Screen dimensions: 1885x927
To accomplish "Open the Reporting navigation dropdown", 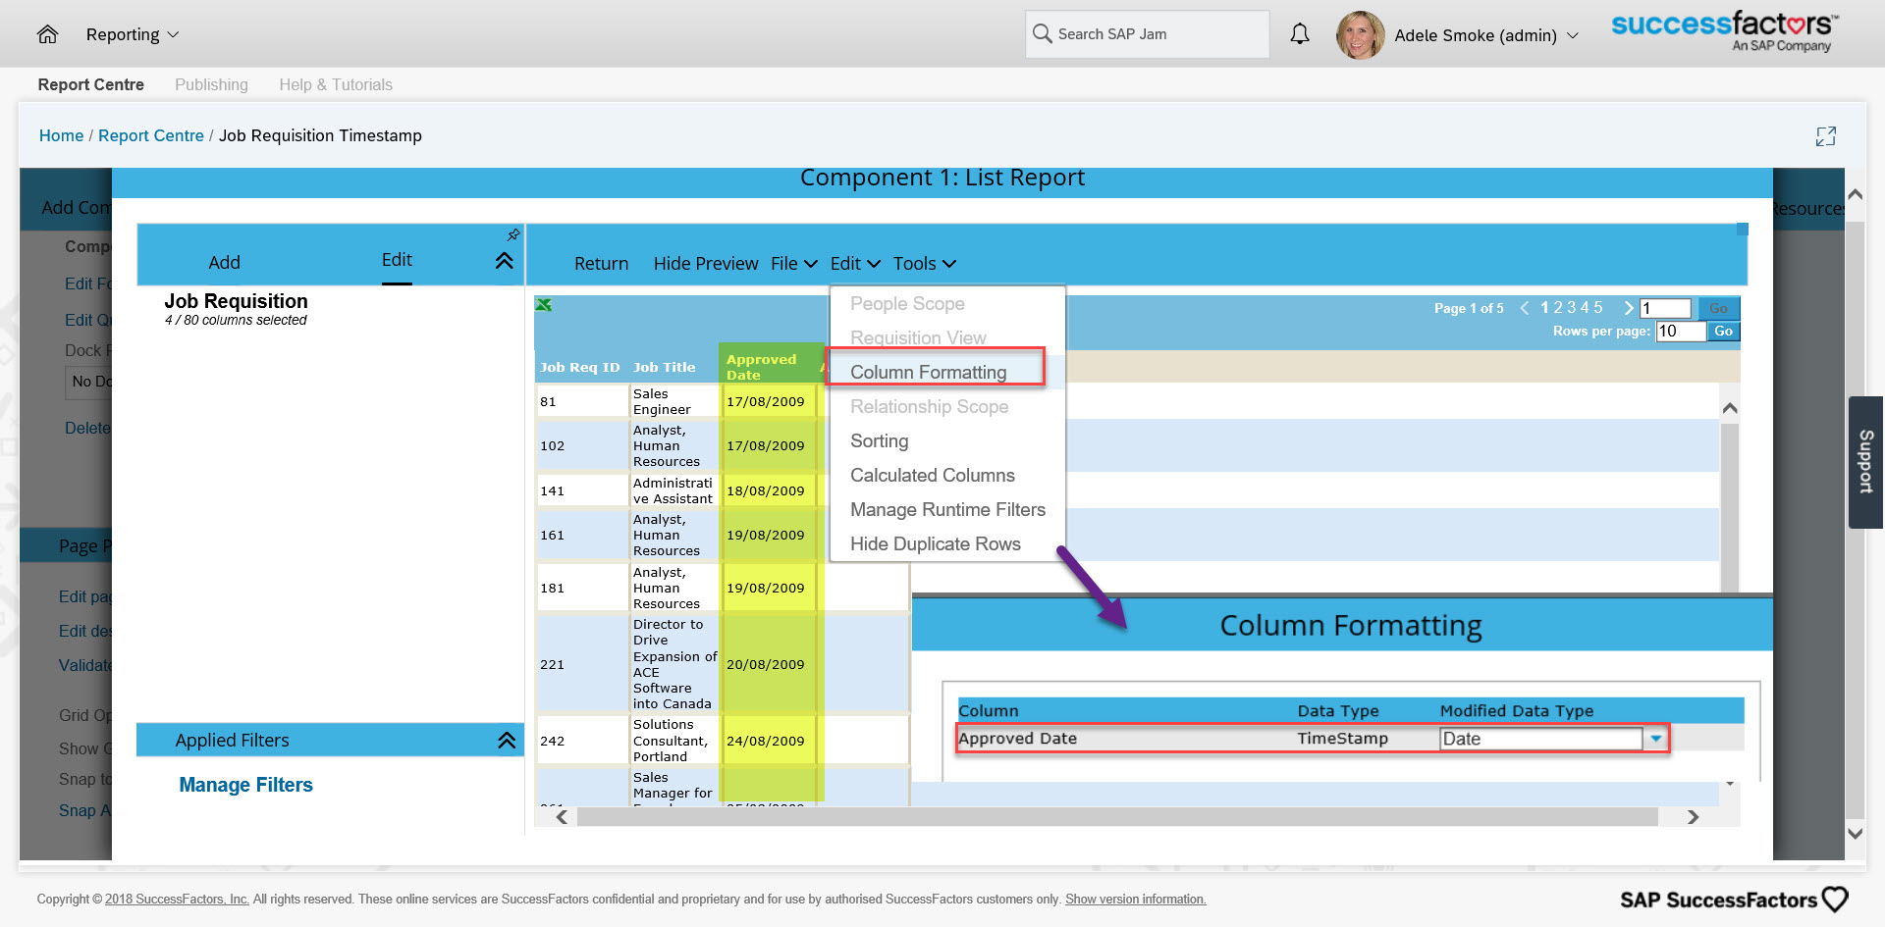I will coord(133,34).
